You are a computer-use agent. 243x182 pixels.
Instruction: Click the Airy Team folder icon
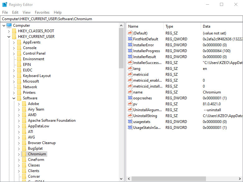pos(24,109)
